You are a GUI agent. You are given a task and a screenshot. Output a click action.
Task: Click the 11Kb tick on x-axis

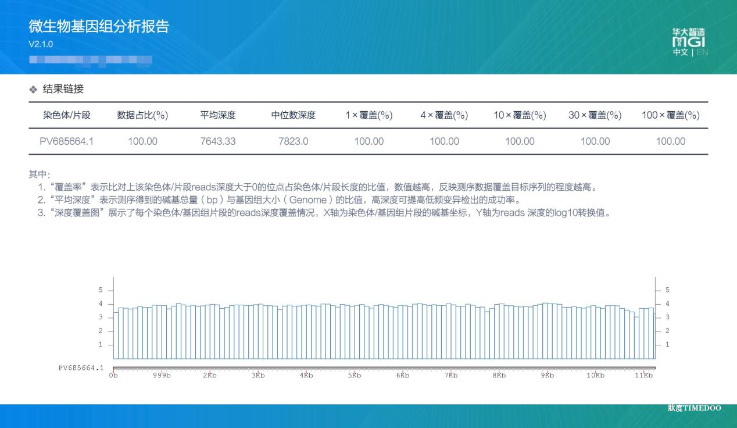(x=643, y=376)
